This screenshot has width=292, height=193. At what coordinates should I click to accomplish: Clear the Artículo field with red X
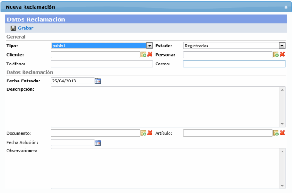(x=282, y=133)
